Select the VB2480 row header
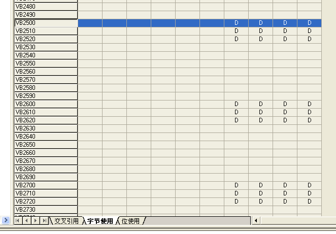Viewport: 336px width, 234px height. coord(46,7)
